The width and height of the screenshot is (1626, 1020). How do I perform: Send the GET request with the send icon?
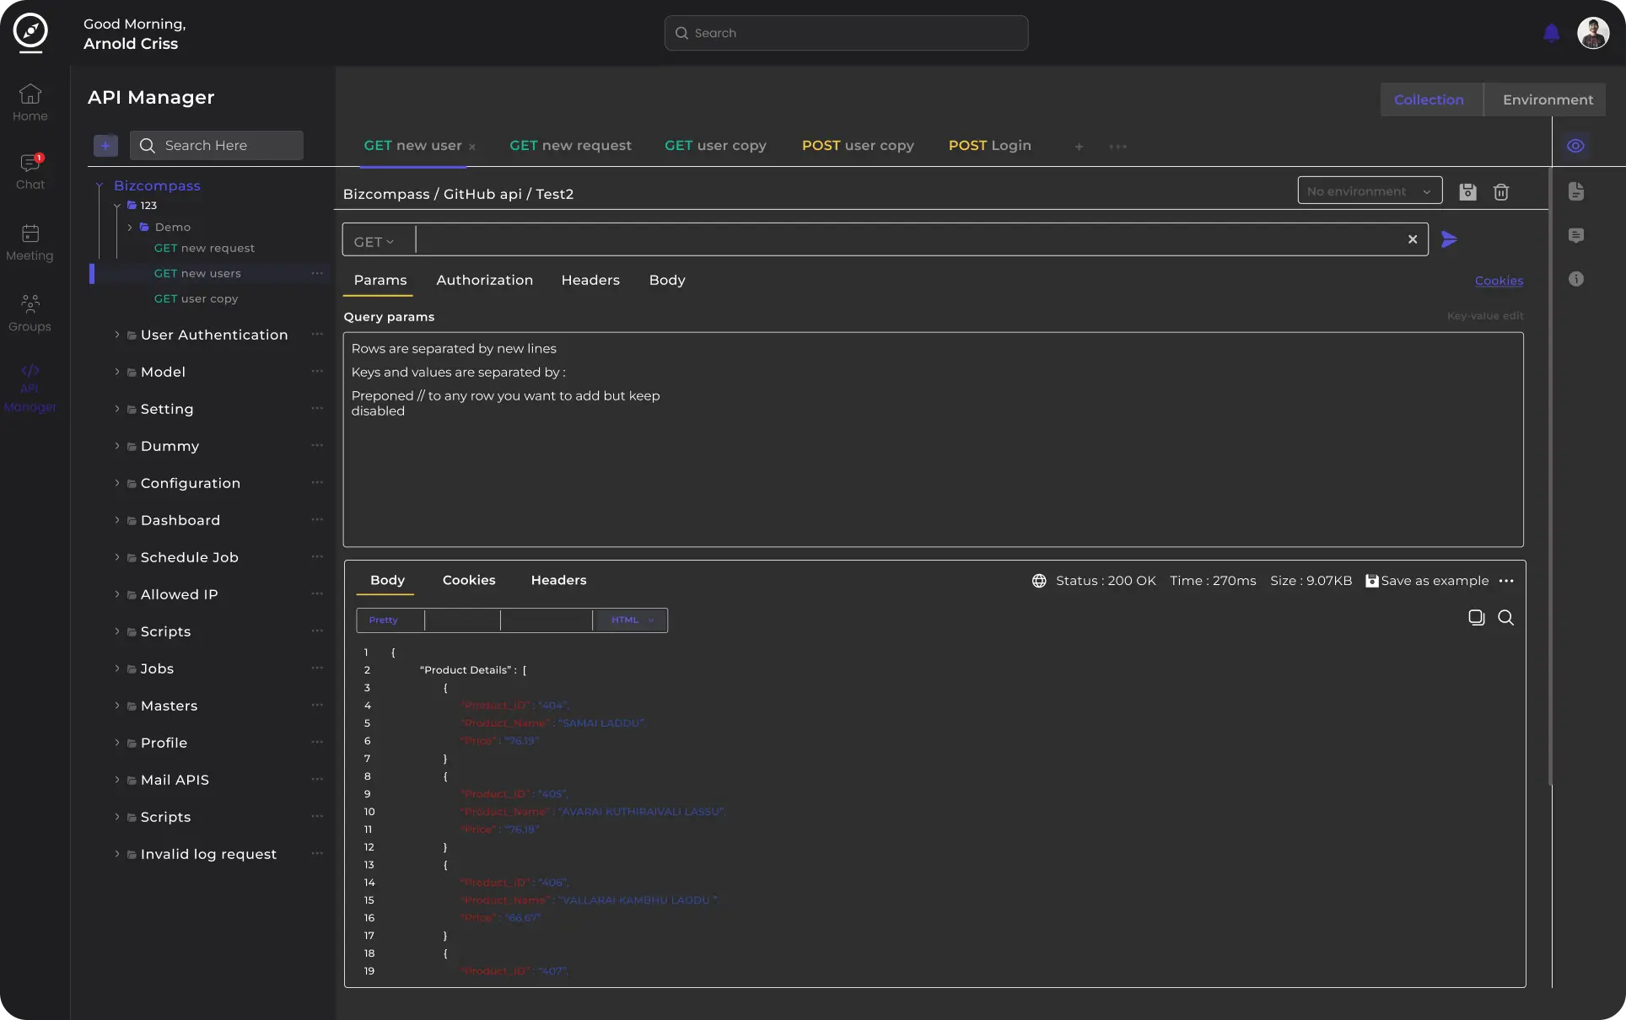pos(1449,240)
